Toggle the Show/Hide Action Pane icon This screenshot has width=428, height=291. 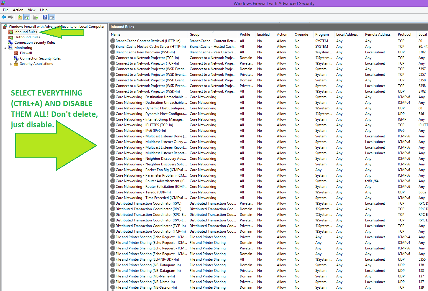[x=52, y=17]
